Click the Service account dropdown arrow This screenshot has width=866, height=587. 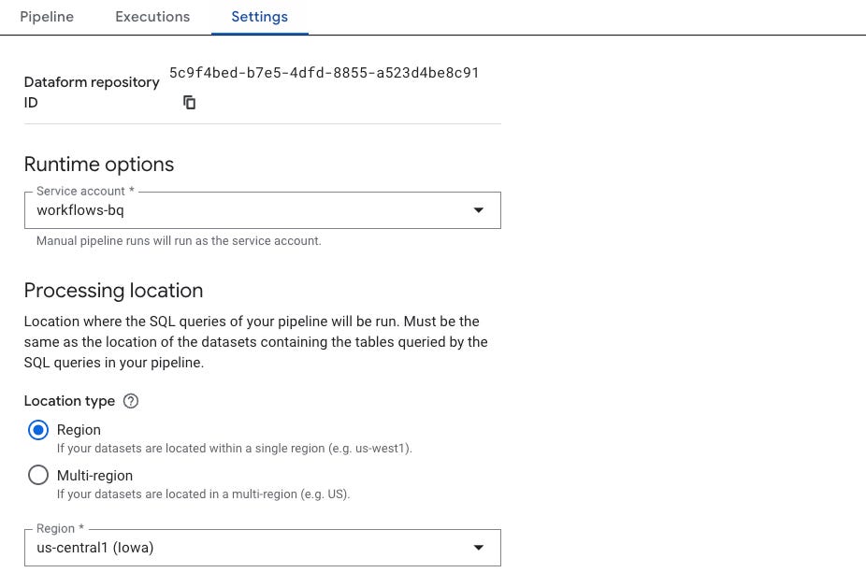click(x=479, y=210)
